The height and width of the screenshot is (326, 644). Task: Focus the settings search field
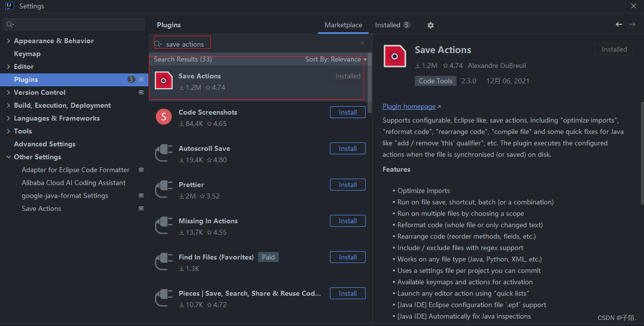74,24
